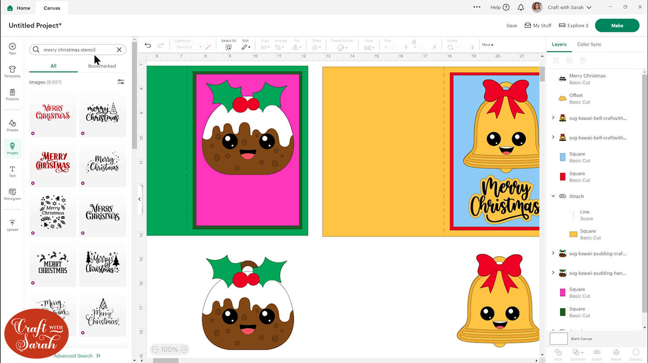The width and height of the screenshot is (648, 363).
Task: Click the Upload icon
Action: click(12, 225)
